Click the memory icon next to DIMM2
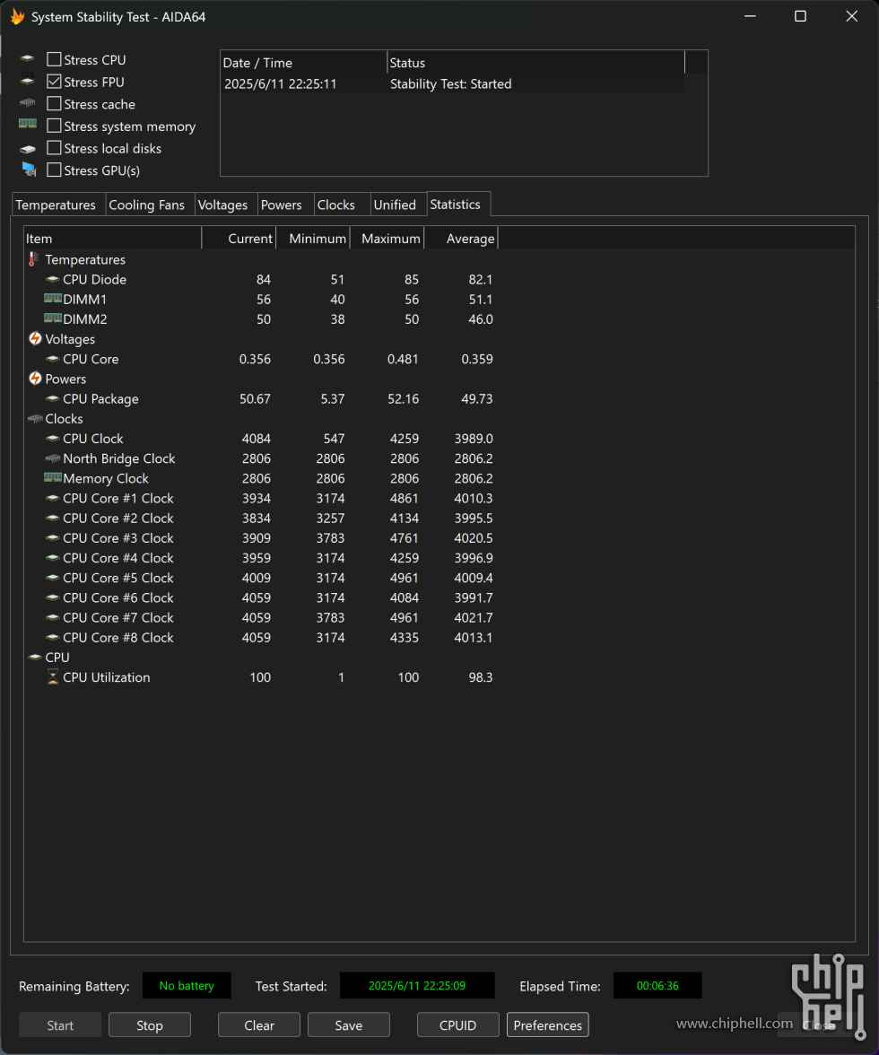The width and height of the screenshot is (879, 1055). [x=52, y=318]
